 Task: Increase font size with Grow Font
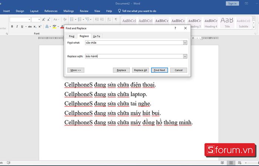click(x=44, y=20)
